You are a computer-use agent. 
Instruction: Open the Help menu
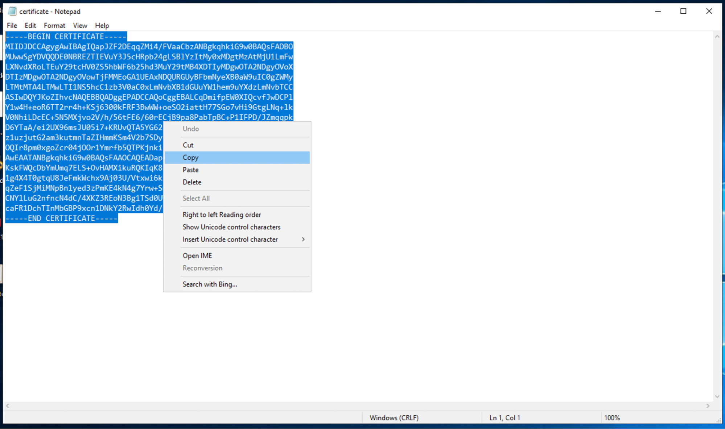[102, 25]
